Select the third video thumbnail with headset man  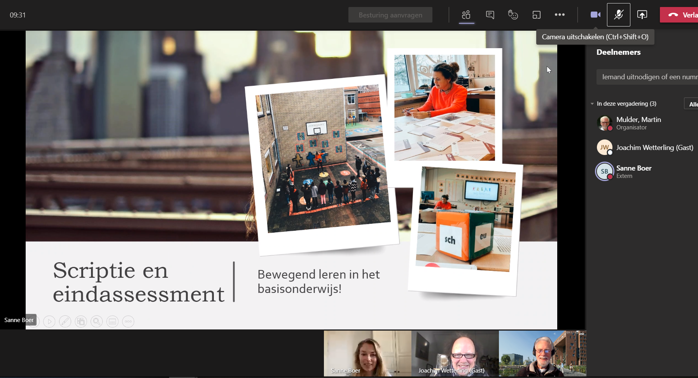click(542, 353)
